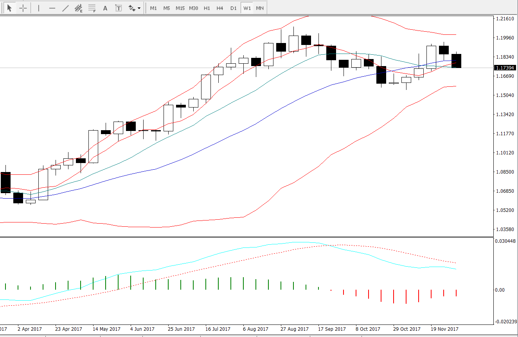This screenshot has height=337, width=518.
Task: Select the Fibonacci Retracement tool
Action: [92, 8]
